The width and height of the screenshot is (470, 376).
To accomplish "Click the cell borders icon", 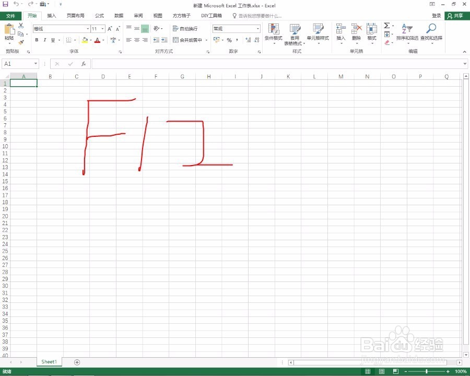I will click(x=68, y=40).
